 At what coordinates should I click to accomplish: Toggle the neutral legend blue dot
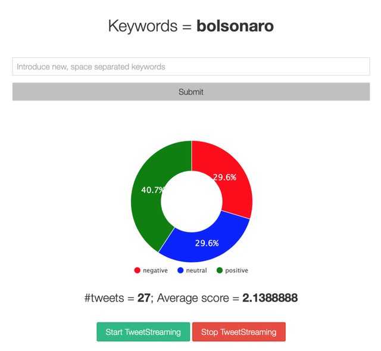coord(180,270)
